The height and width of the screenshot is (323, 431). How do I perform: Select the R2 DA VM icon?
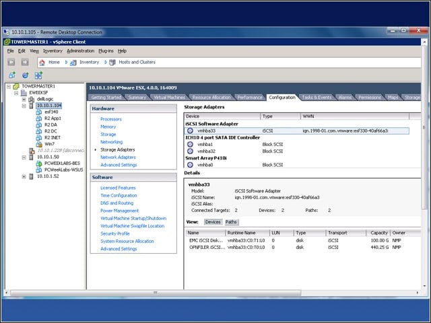39,125
